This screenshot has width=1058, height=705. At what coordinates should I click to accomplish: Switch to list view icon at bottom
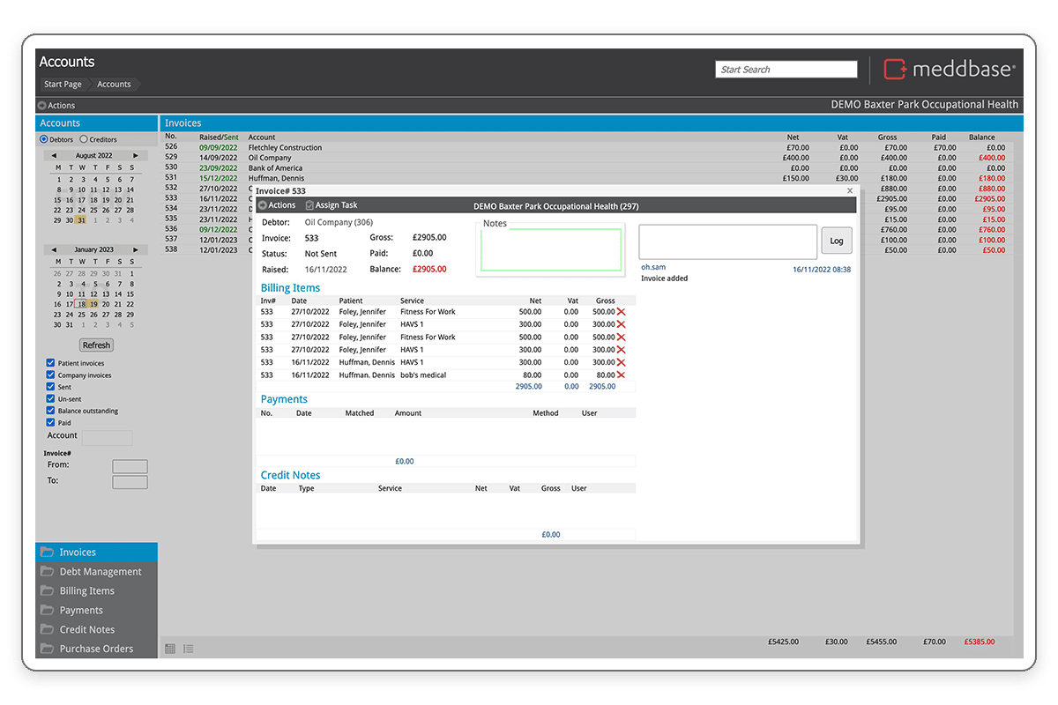tap(189, 649)
